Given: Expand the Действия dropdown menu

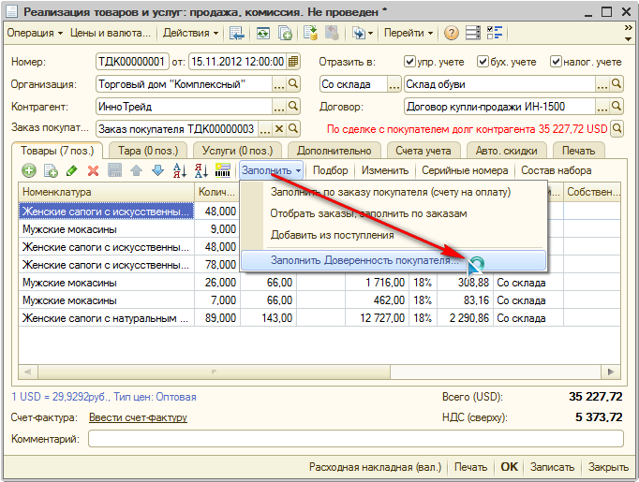Looking at the screenshot, I should coord(190,33).
